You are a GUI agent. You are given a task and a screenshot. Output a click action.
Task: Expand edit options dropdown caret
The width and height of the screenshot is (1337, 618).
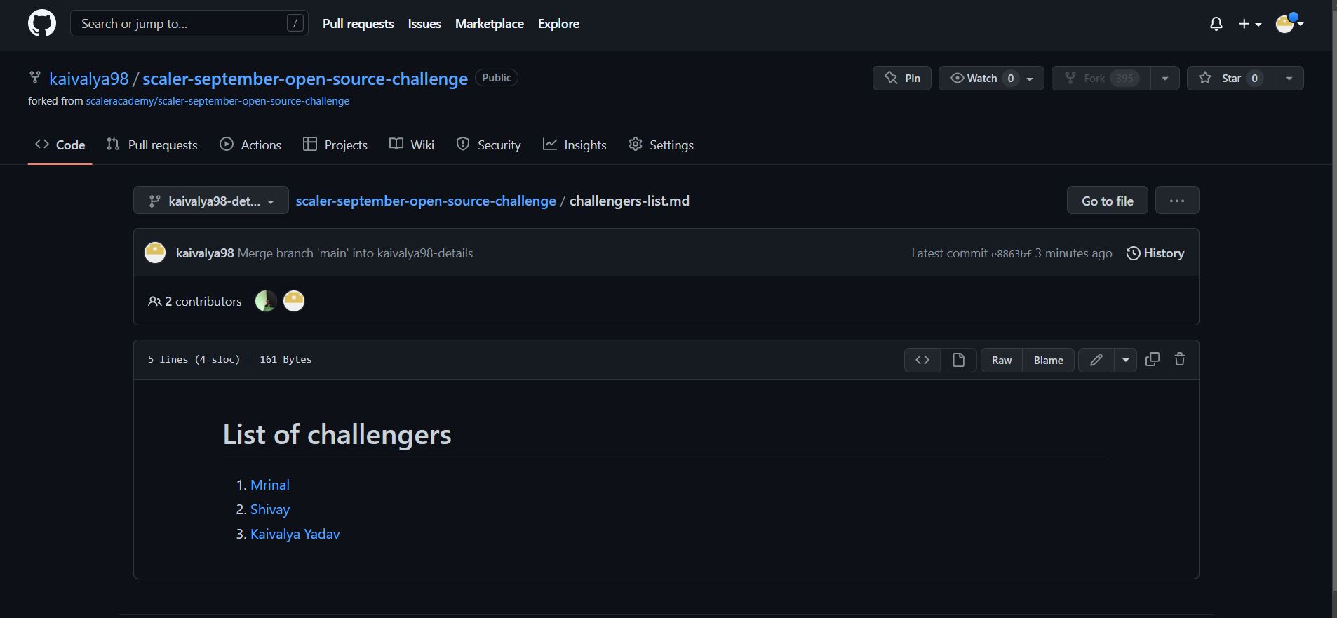click(1126, 360)
